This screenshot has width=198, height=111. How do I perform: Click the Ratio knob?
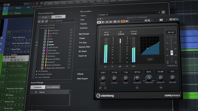click(103, 79)
